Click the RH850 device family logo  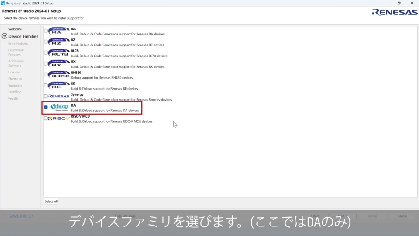pos(59,75)
